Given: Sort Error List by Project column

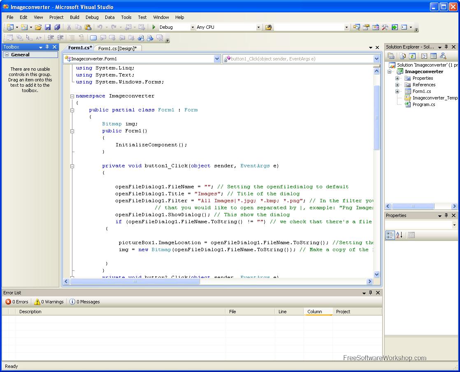Looking at the screenshot, I should [357, 312].
